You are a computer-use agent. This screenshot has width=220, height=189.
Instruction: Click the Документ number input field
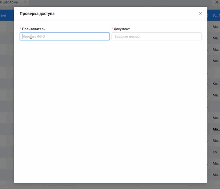tap(156, 36)
